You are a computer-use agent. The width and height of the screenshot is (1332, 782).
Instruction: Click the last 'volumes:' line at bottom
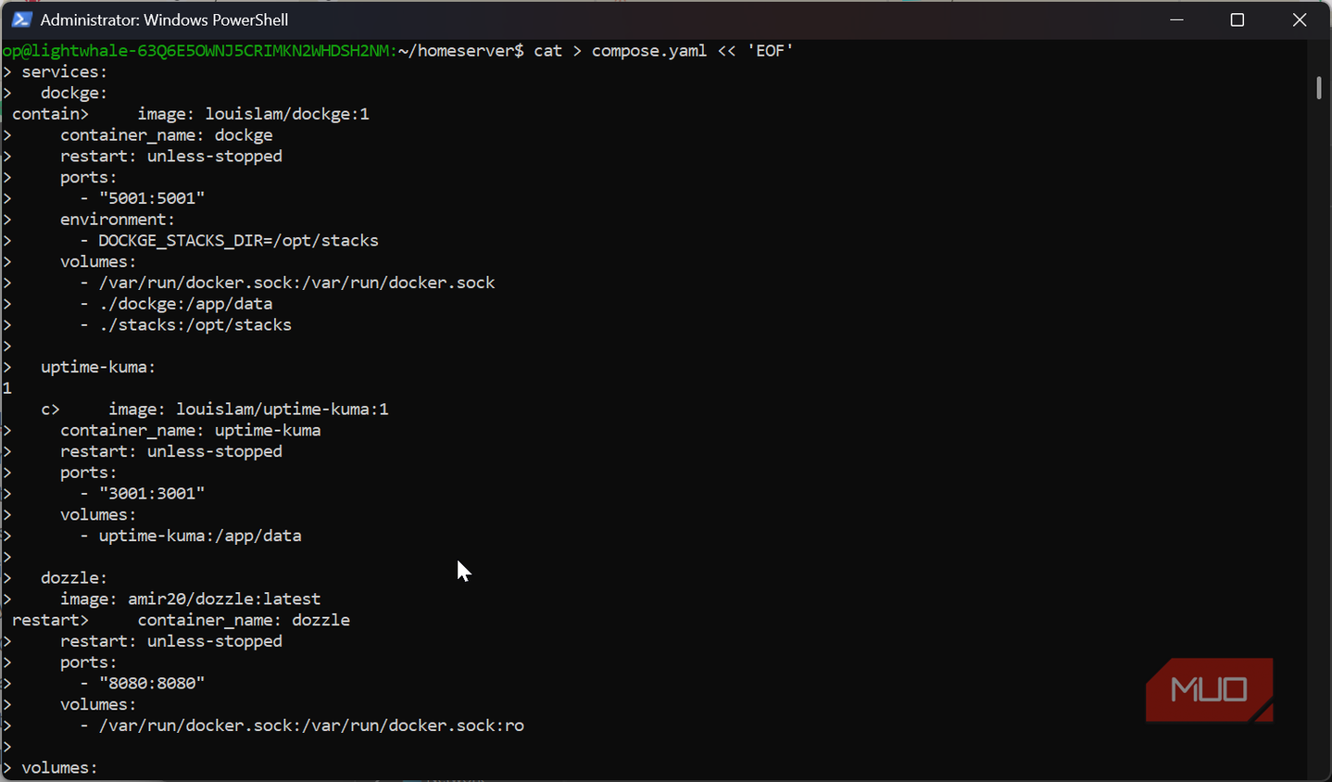point(59,768)
